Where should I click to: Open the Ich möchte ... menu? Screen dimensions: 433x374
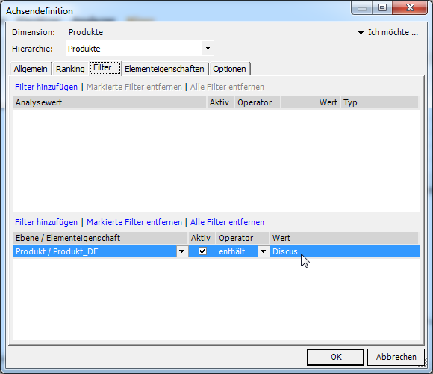(388, 32)
